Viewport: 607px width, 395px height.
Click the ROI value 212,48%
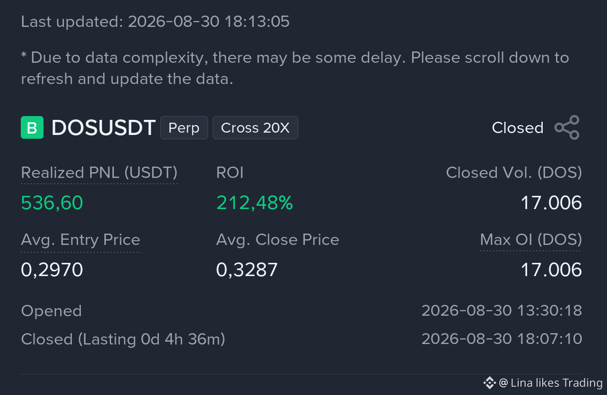tap(254, 203)
